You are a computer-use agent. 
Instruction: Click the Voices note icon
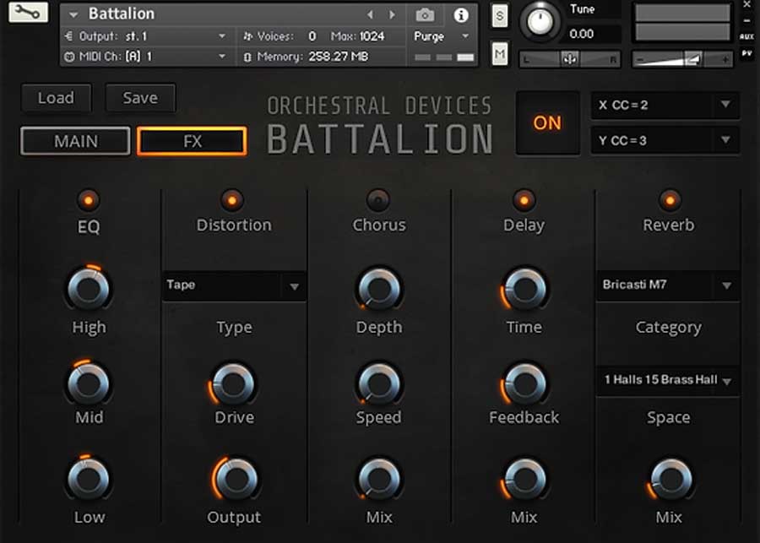click(x=247, y=36)
